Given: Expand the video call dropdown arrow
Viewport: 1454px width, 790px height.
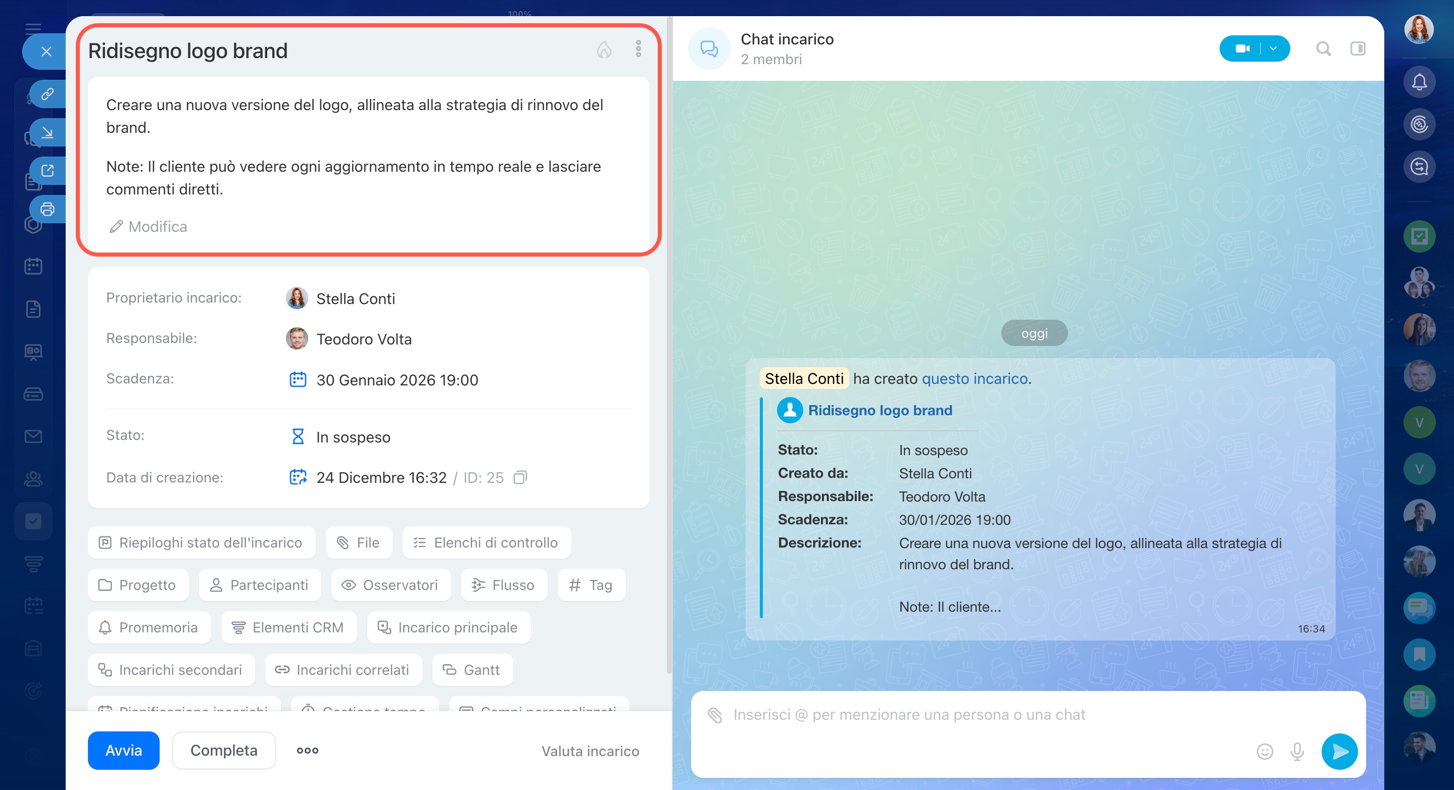Looking at the screenshot, I should click(x=1273, y=48).
